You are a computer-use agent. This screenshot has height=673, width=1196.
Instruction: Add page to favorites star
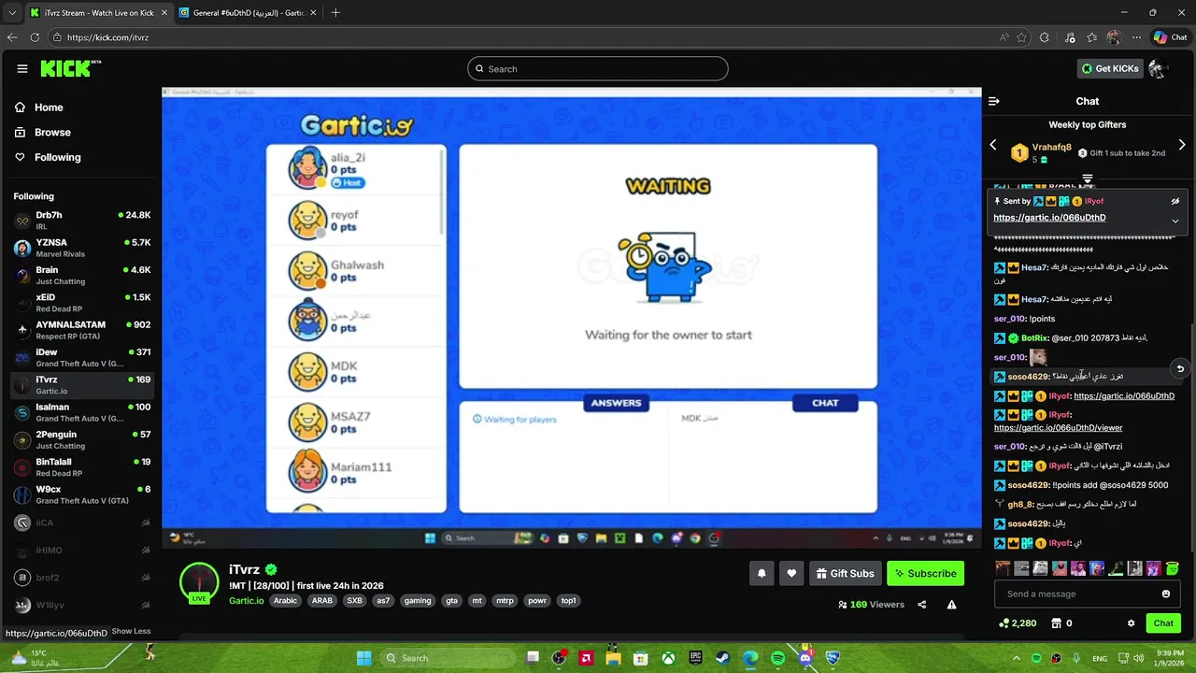tap(1021, 37)
